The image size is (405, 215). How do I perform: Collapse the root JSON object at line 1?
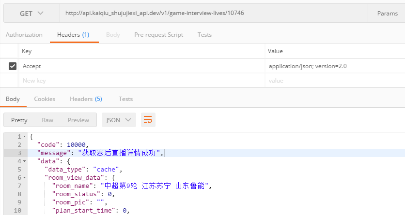pos(25,137)
